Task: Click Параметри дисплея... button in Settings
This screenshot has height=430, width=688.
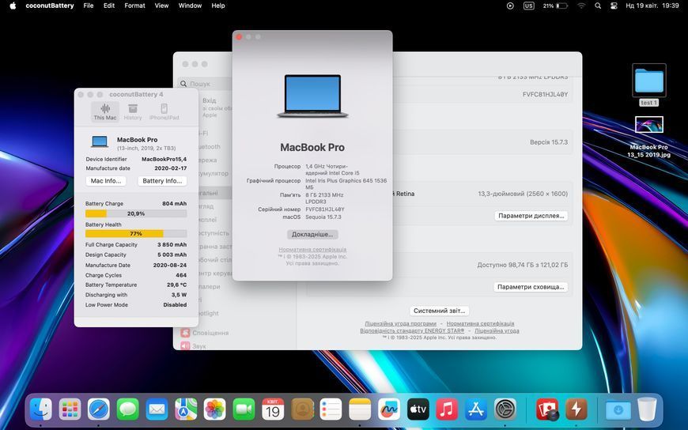Action: 531,216
